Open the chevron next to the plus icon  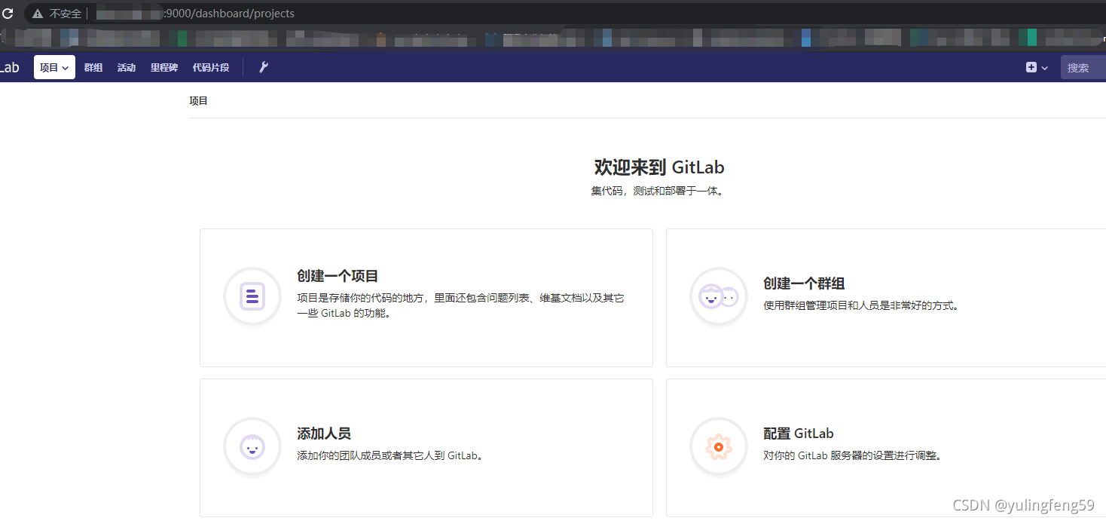(1043, 67)
